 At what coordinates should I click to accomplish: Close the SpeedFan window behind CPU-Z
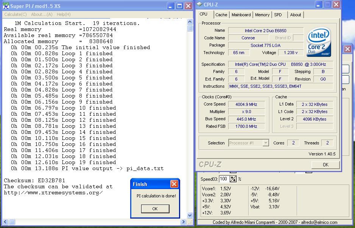(347, 49)
